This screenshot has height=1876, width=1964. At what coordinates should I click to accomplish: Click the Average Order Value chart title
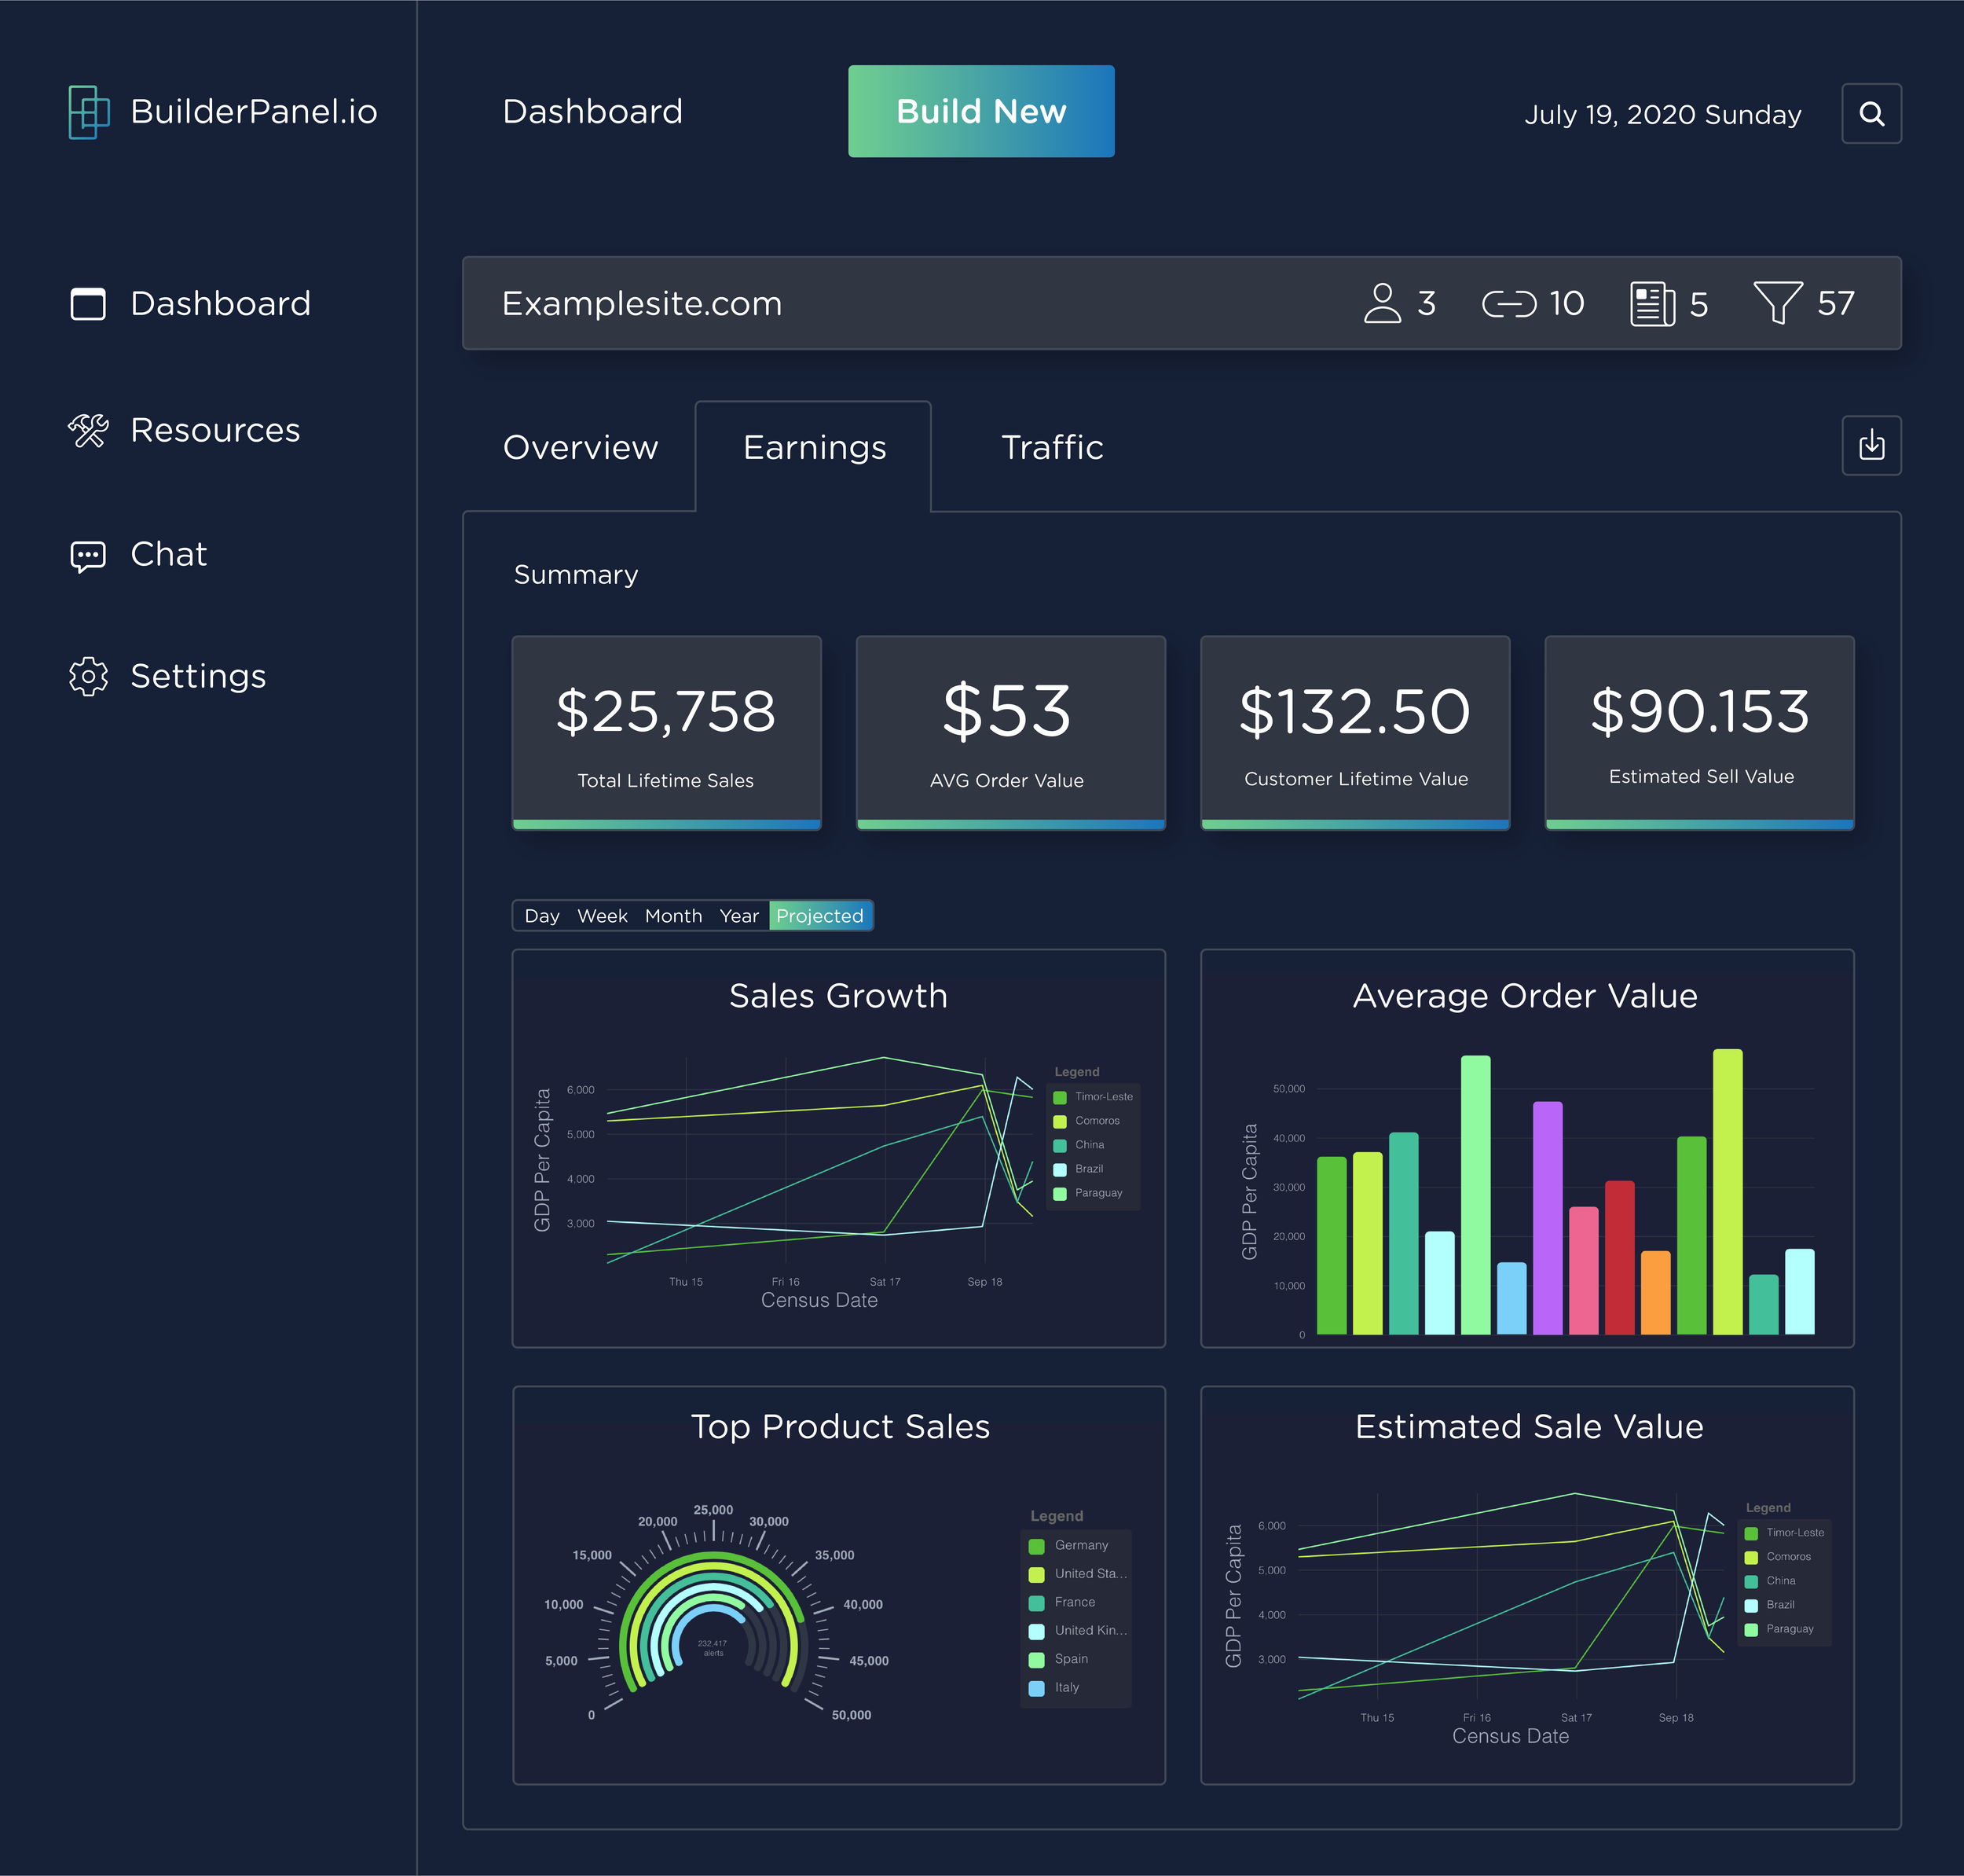pyautogui.click(x=1525, y=997)
